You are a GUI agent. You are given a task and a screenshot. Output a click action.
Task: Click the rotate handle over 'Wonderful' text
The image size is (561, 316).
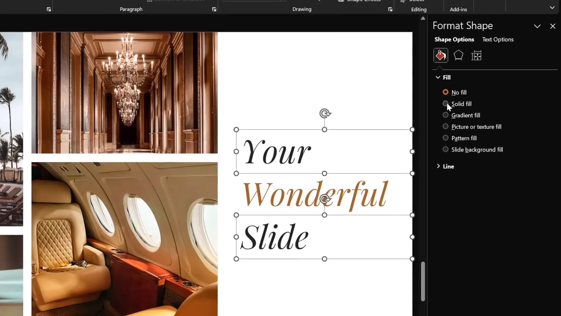[x=325, y=199]
